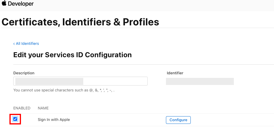
Task: Click the Certificates, Identifiers & Profiles title
Action: point(80,22)
